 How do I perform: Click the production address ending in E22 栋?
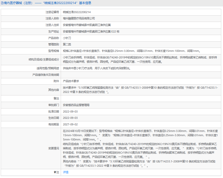point(91,31)
